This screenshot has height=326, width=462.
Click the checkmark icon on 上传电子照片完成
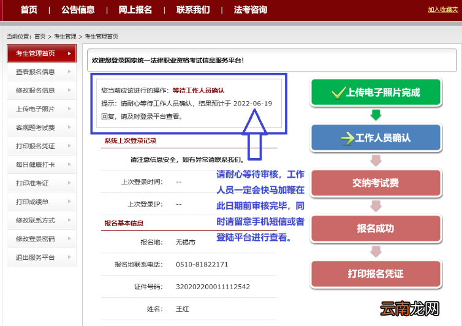(x=338, y=93)
